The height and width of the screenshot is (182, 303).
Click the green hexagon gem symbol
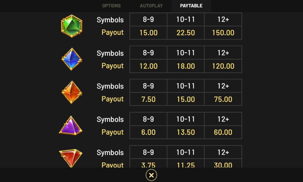72,26
